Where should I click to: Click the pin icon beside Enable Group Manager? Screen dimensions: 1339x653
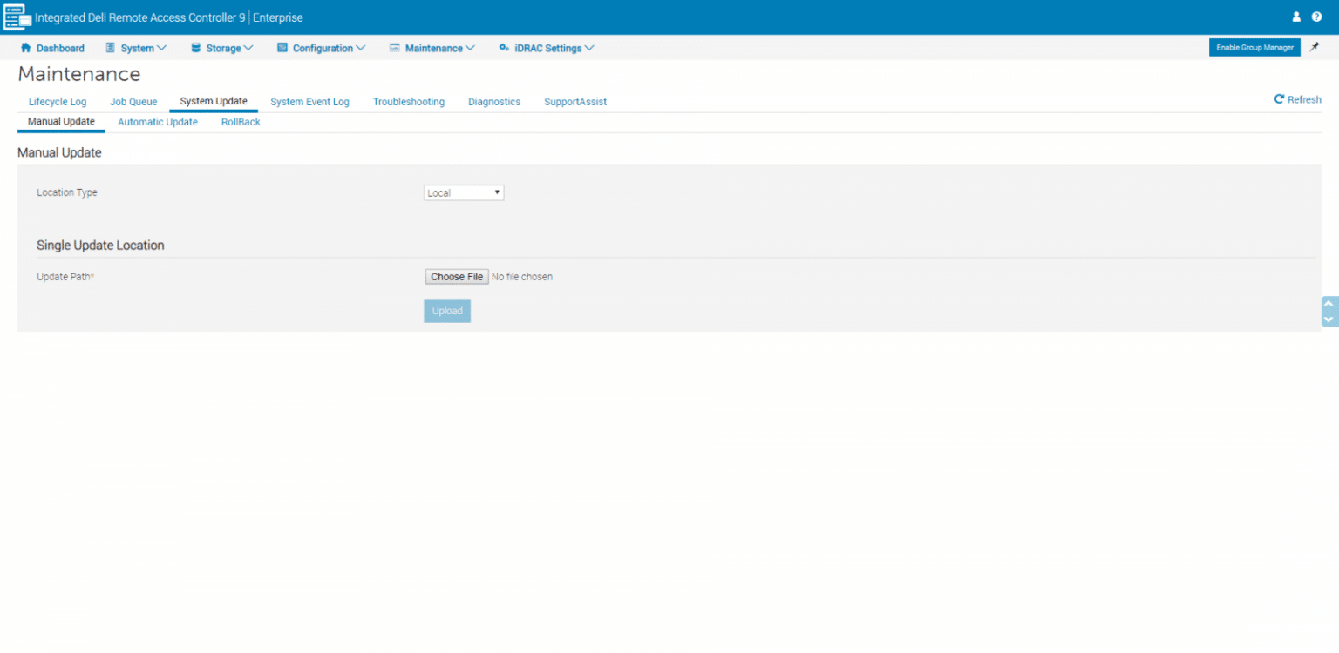(1315, 47)
